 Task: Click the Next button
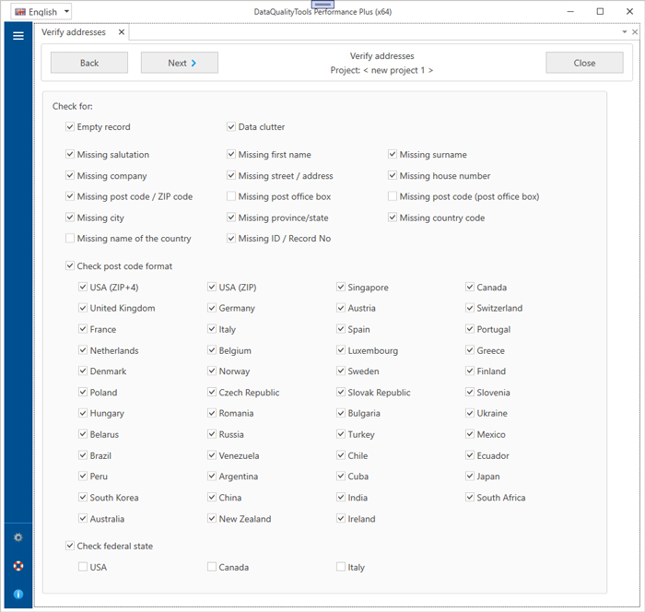(x=179, y=64)
